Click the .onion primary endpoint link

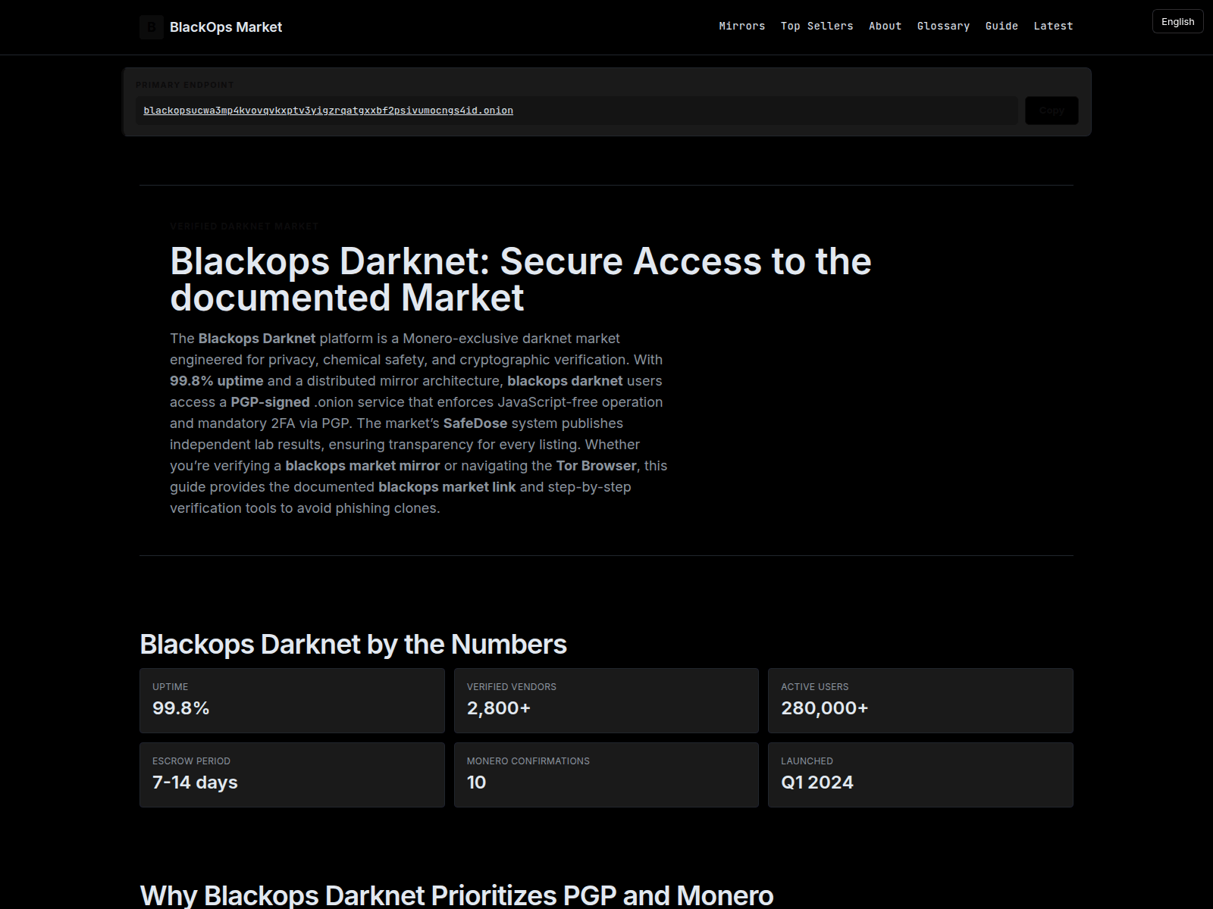coord(328,111)
